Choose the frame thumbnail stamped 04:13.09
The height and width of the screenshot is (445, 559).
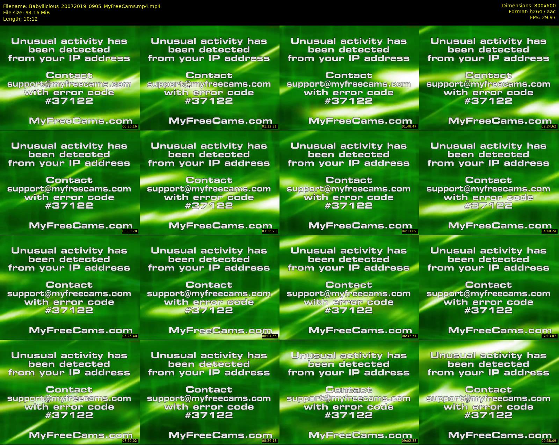[349, 182]
